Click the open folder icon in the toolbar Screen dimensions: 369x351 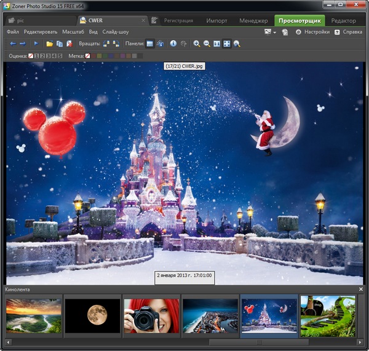[50, 44]
